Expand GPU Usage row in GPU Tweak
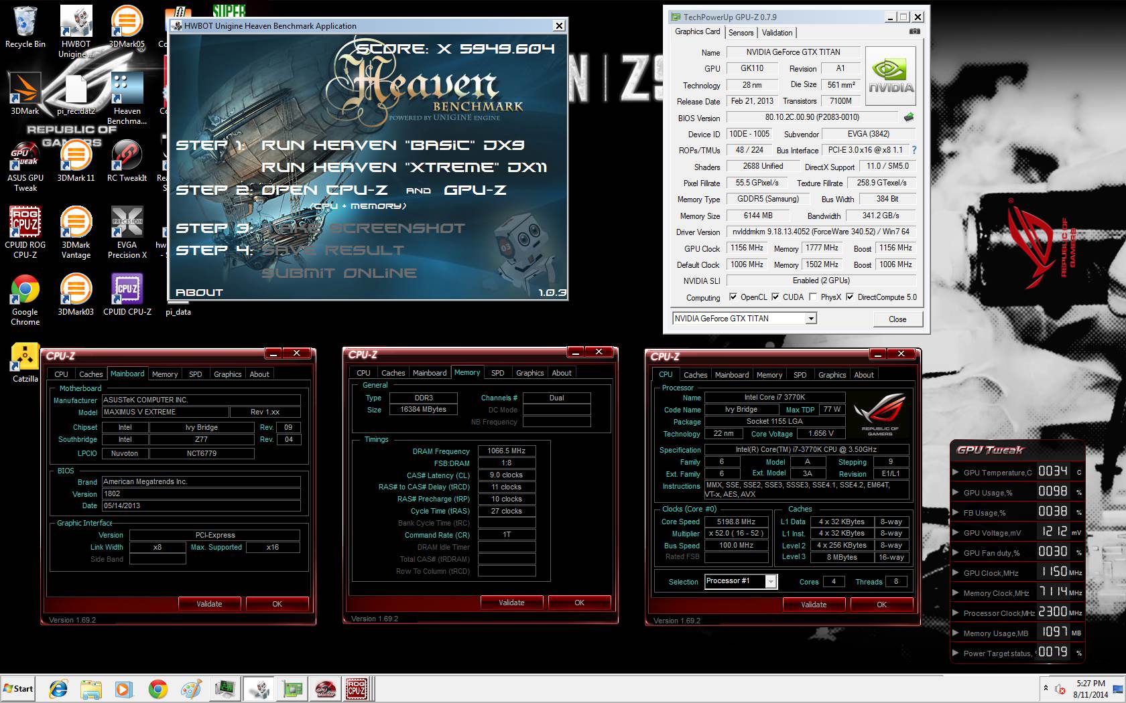This screenshot has width=1126, height=703. click(956, 492)
